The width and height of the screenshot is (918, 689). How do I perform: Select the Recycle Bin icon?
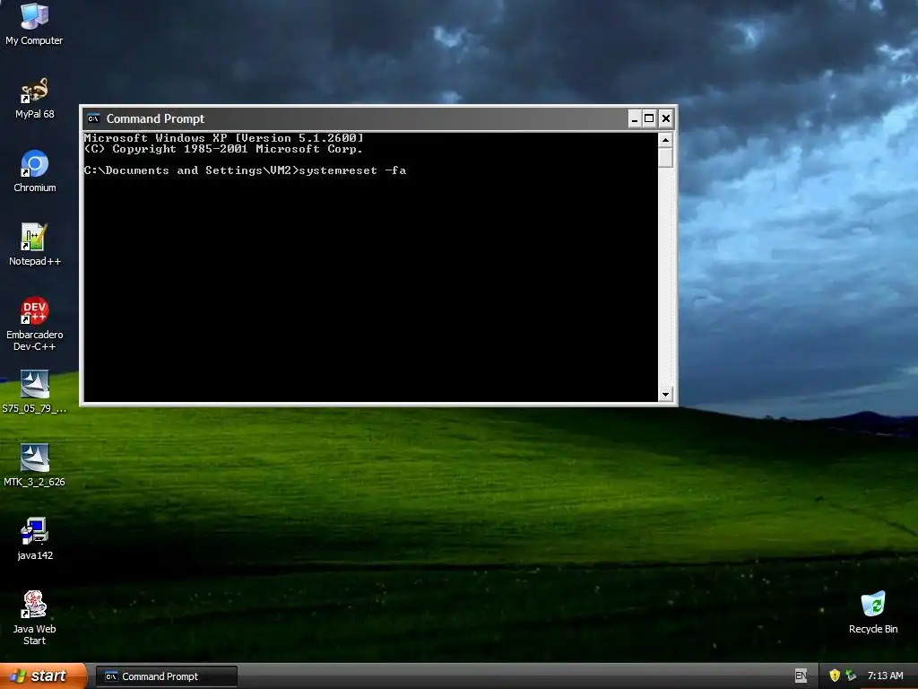(873, 612)
